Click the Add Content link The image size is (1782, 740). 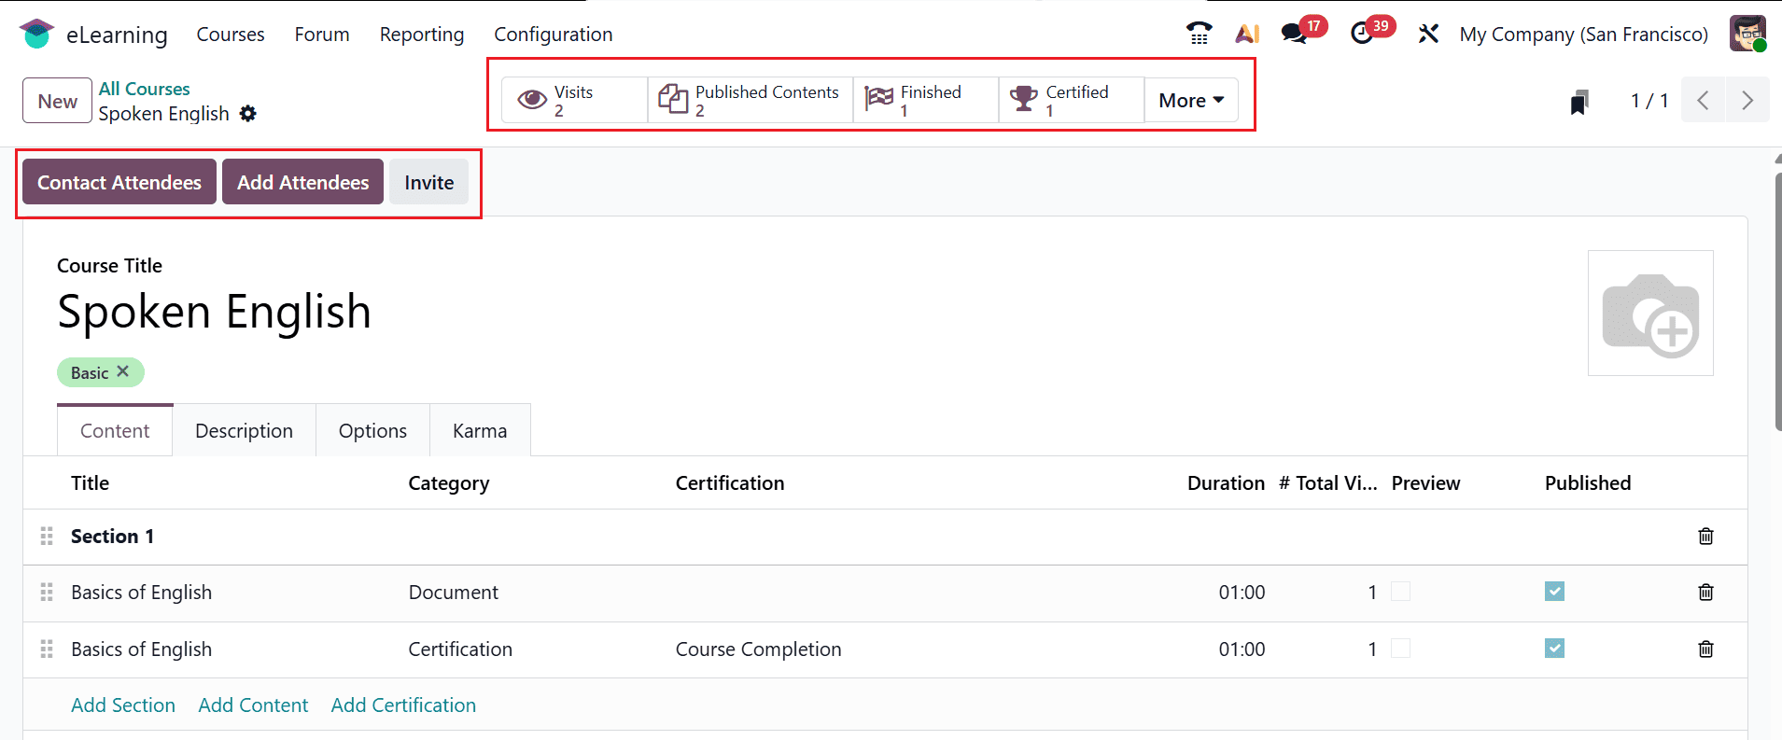click(x=253, y=705)
